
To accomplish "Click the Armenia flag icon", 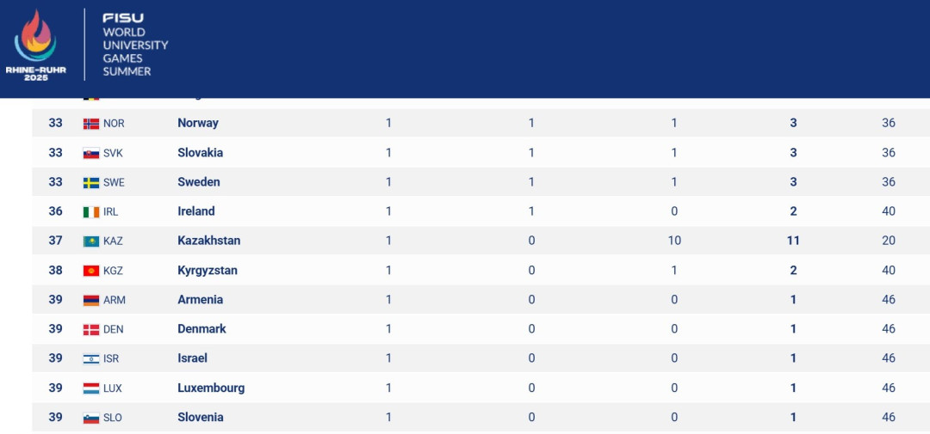I will pyautogui.click(x=91, y=300).
